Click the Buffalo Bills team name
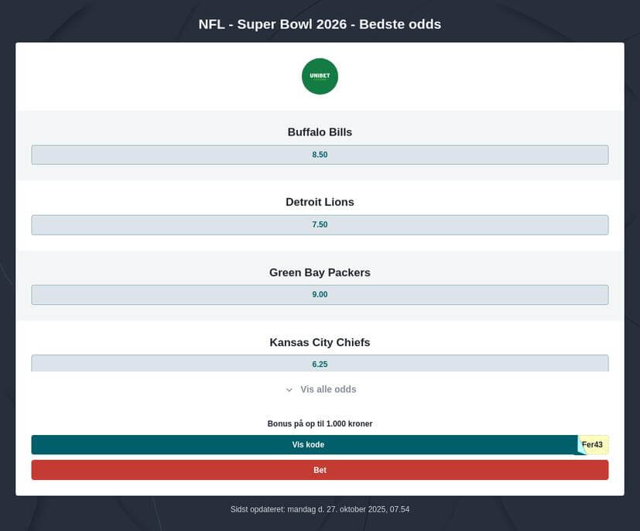 pyautogui.click(x=320, y=132)
